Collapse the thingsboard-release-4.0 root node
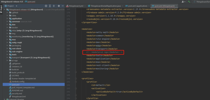This screenshot has width=210, height=100. point(4,10)
